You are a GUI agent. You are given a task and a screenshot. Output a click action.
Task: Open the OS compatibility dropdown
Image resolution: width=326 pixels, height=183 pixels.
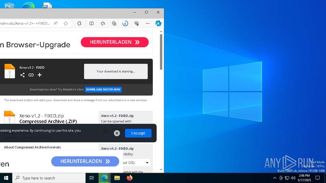(x=137, y=163)
